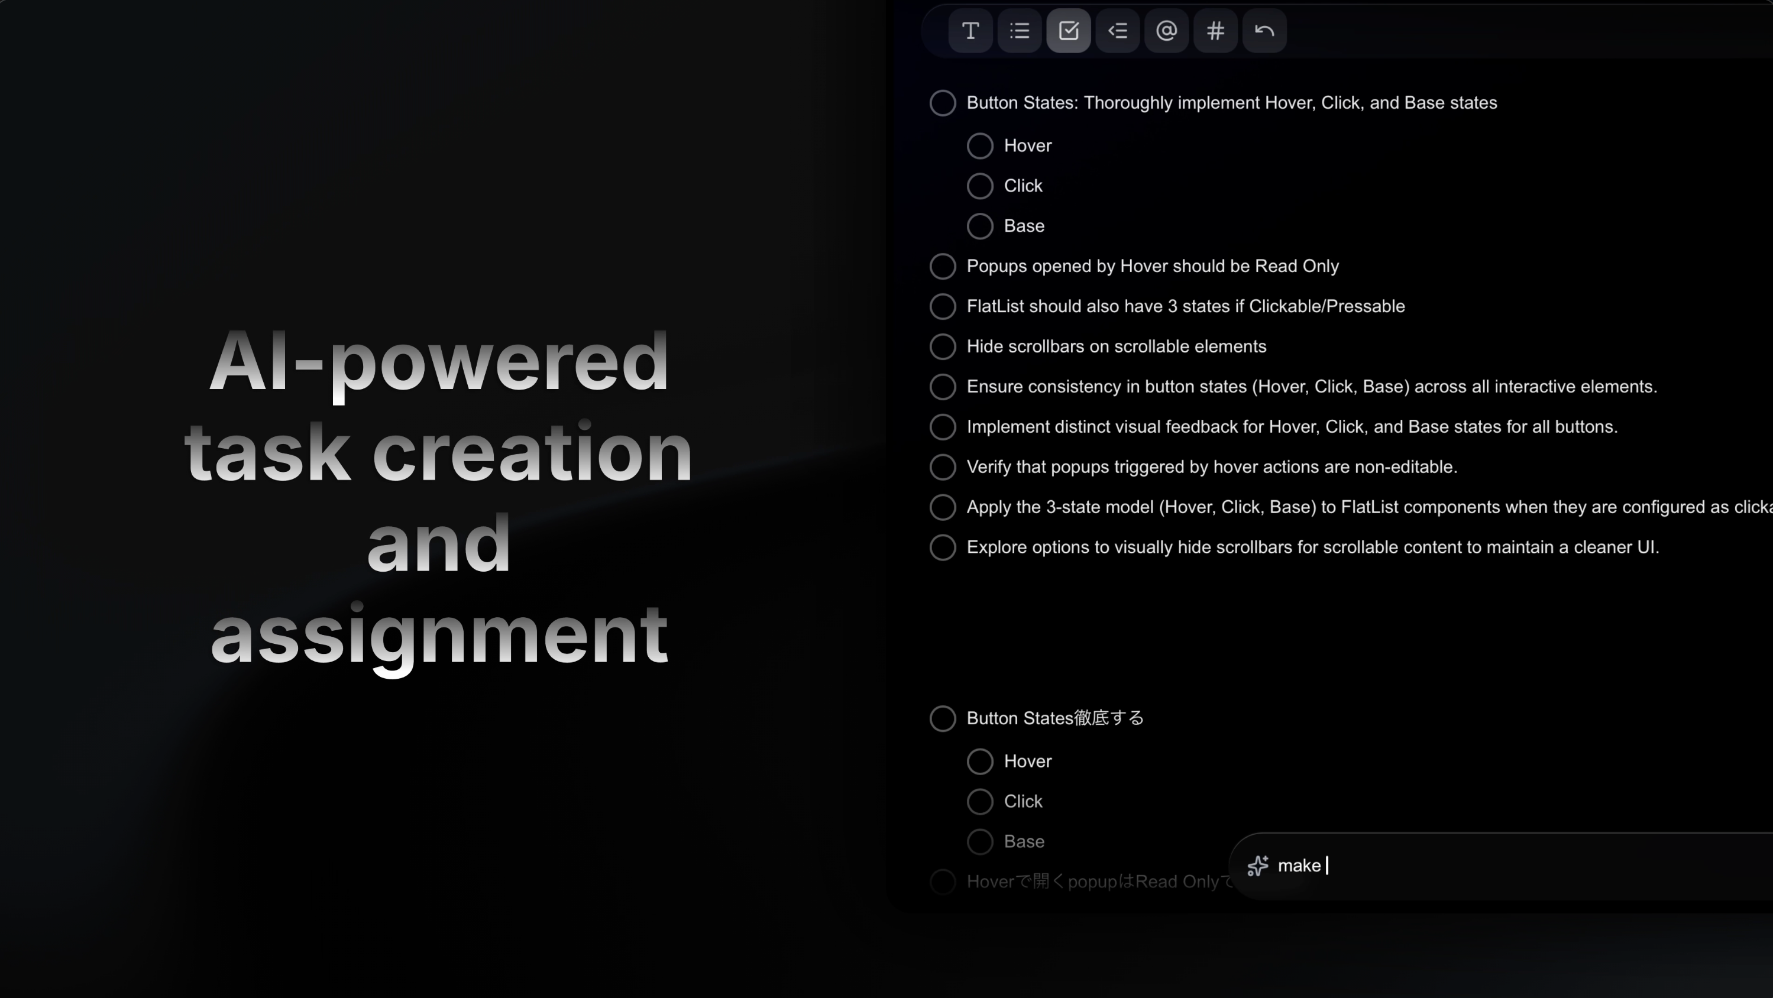The height and width of the screenshot is (998, 1773).
Task: Check the 'Button States徹底する' task
Action: tap(942, 718)
